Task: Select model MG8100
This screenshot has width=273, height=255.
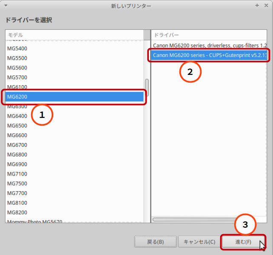Action: [74, 203]
